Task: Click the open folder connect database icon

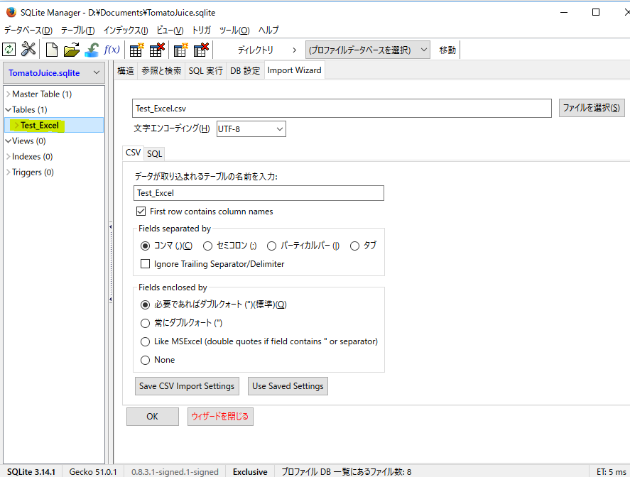Action: [71, 50]
